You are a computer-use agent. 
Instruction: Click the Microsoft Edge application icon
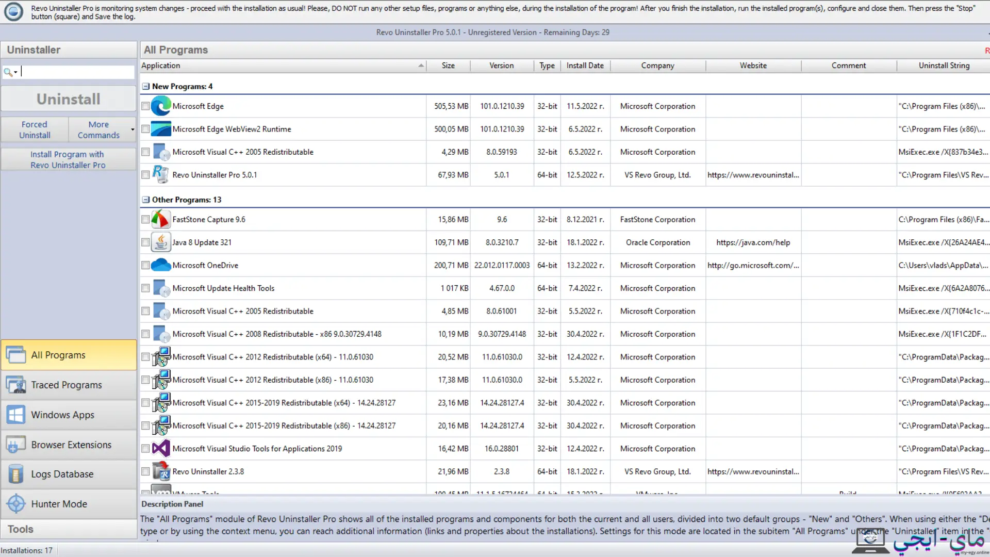coord(161,106)
